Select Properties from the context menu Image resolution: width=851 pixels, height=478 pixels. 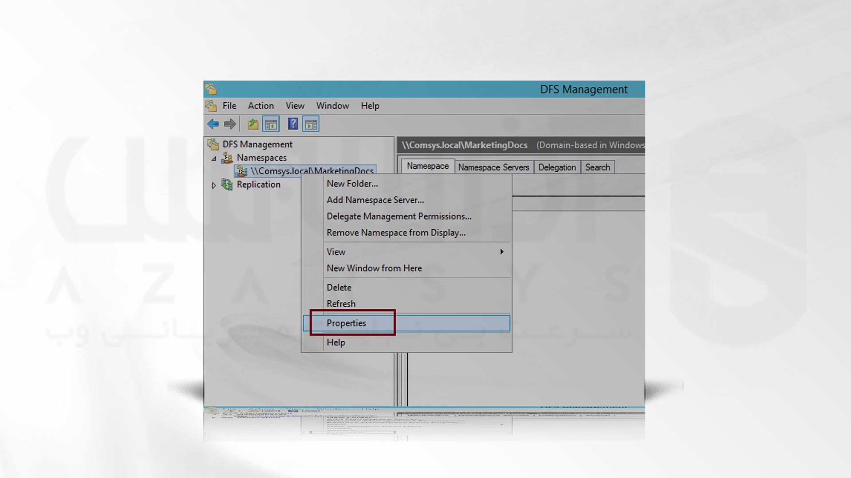click(x=346, y=323)
